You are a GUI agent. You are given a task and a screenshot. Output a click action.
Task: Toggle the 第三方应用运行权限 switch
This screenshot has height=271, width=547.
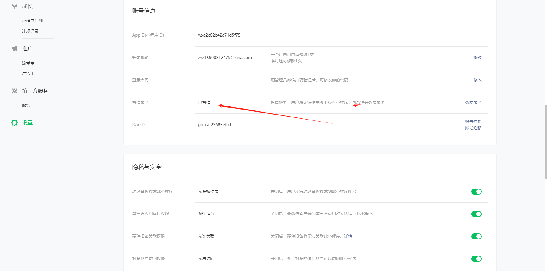pyautogui.click(x=477, y=214)
